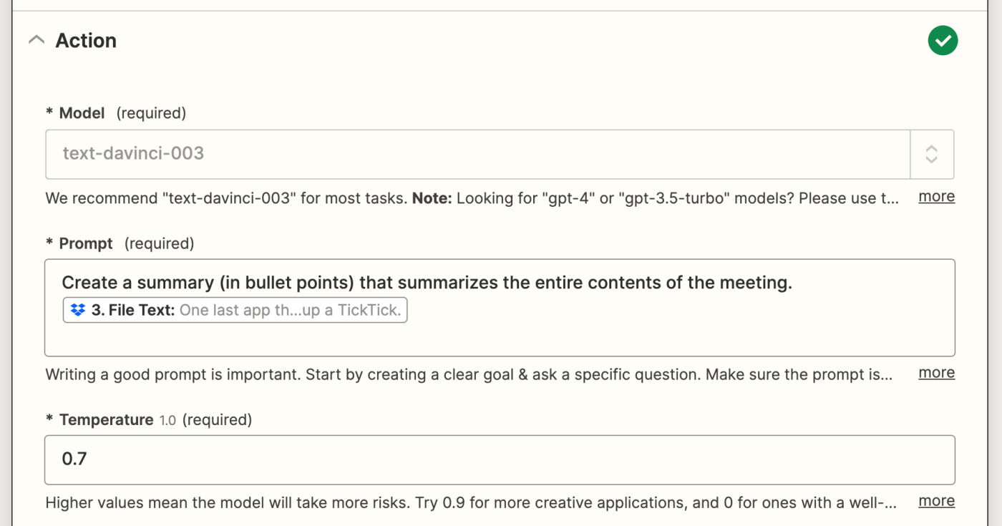Click the Dropbox icon in File Text pill

78,311
